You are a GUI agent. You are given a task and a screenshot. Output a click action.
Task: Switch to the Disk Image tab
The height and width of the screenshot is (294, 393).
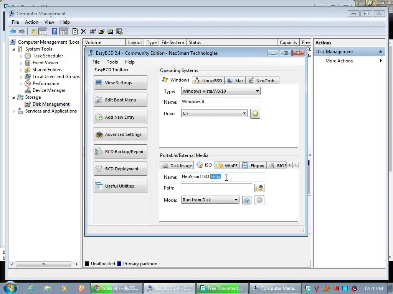pos(177,166)
